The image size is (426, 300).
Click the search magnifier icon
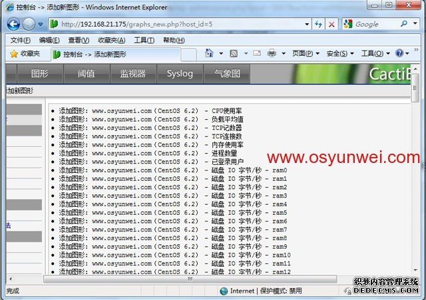pos(404,24)
